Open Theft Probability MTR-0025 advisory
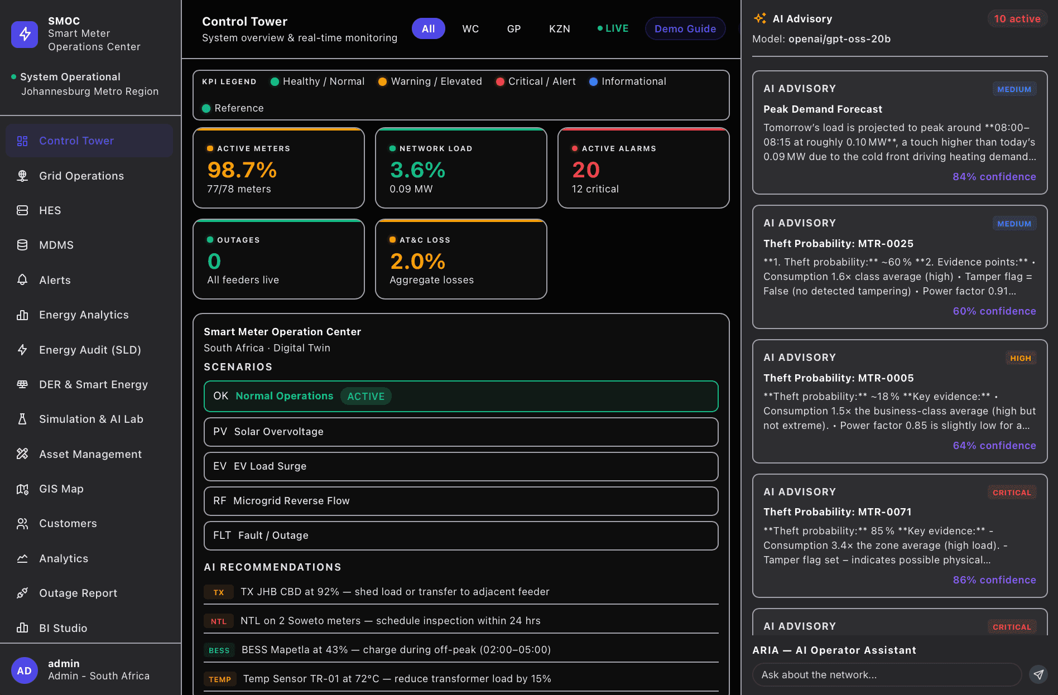 900,267
